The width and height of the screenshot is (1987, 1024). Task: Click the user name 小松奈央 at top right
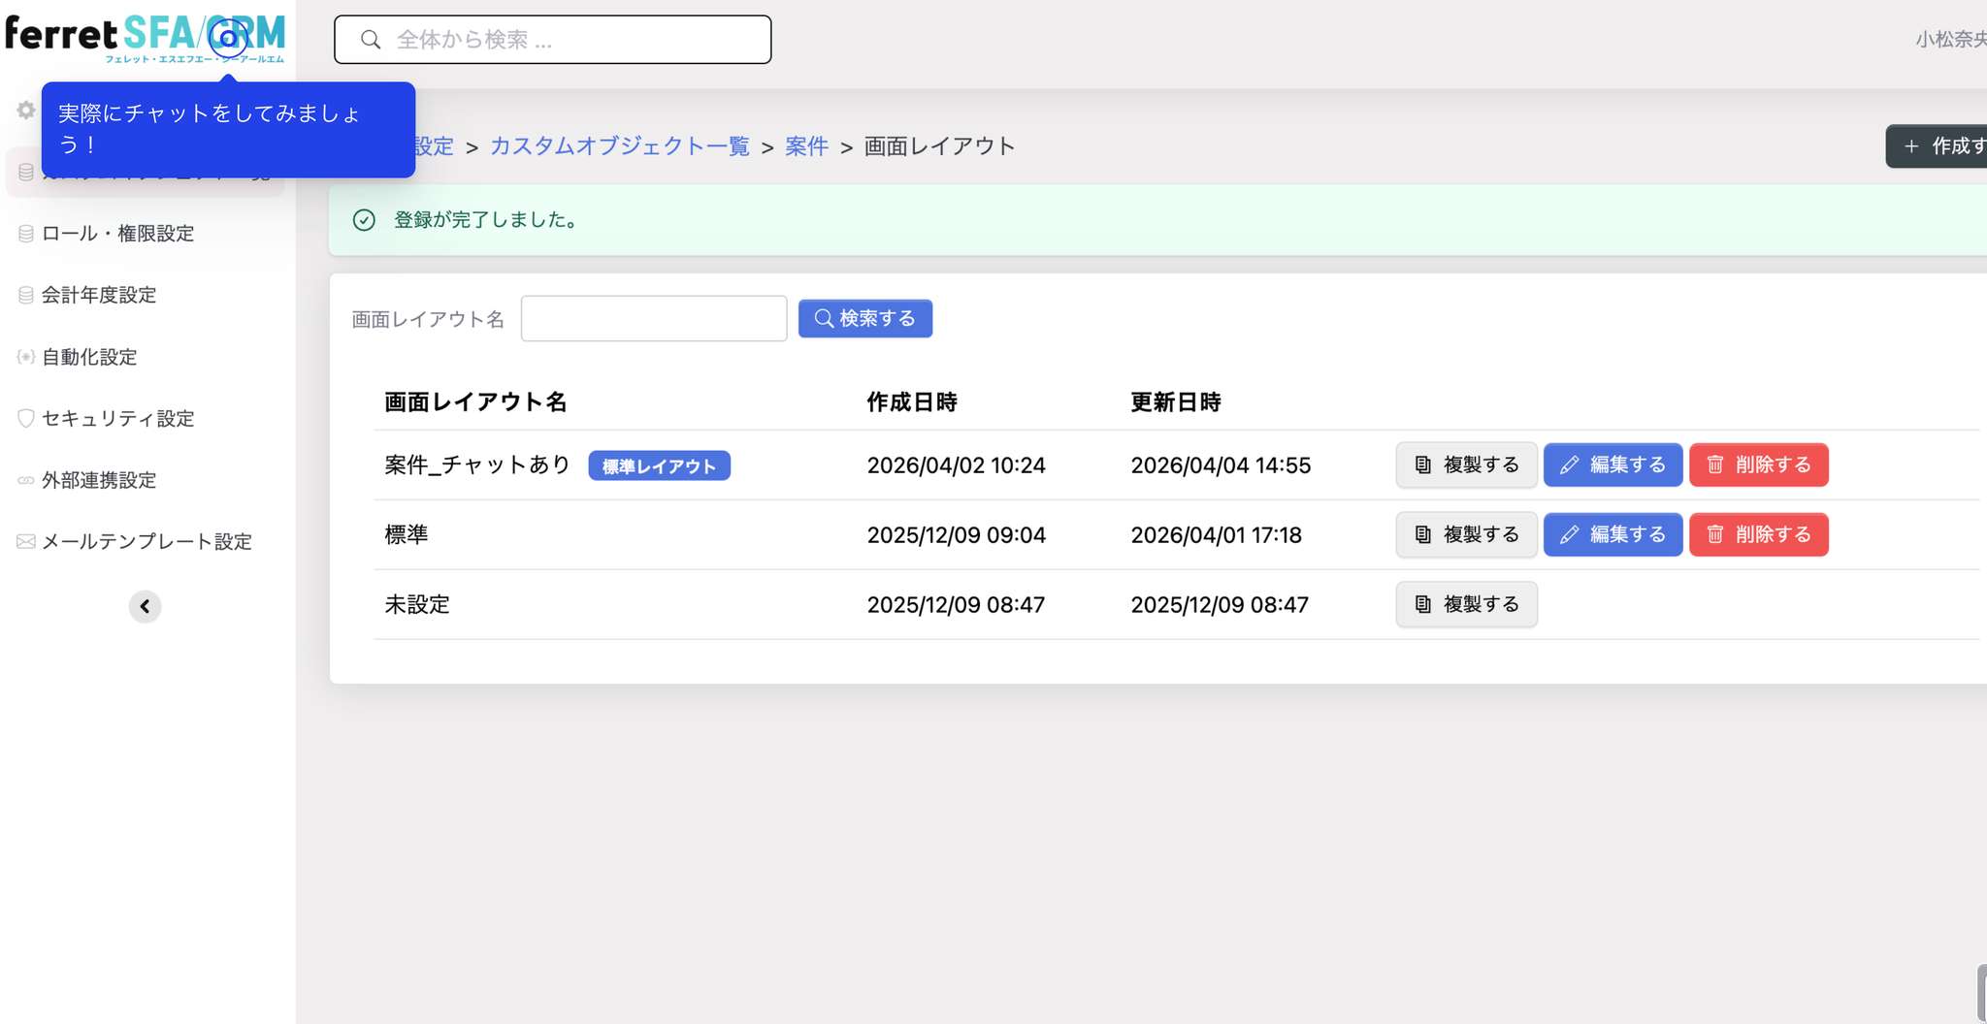click(1951, 40)
